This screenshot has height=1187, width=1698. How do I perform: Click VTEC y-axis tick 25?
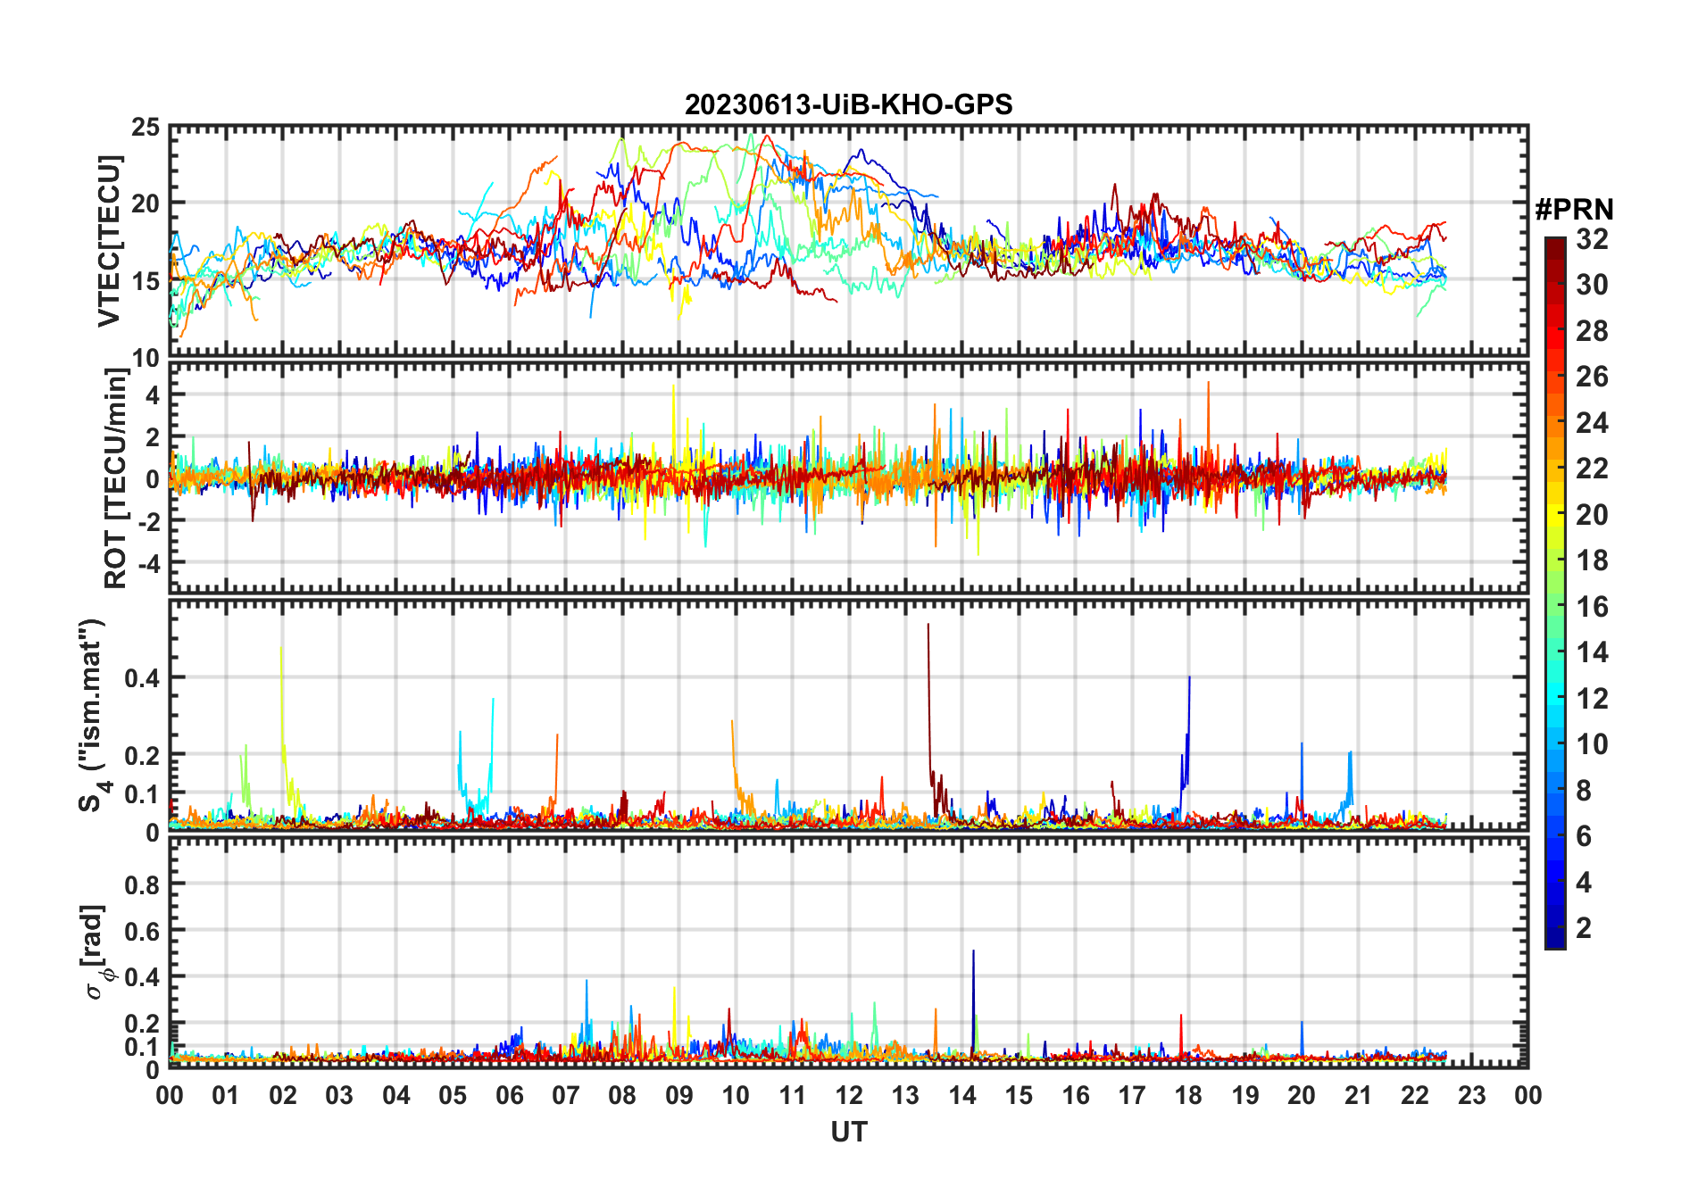tap(146, 128)
